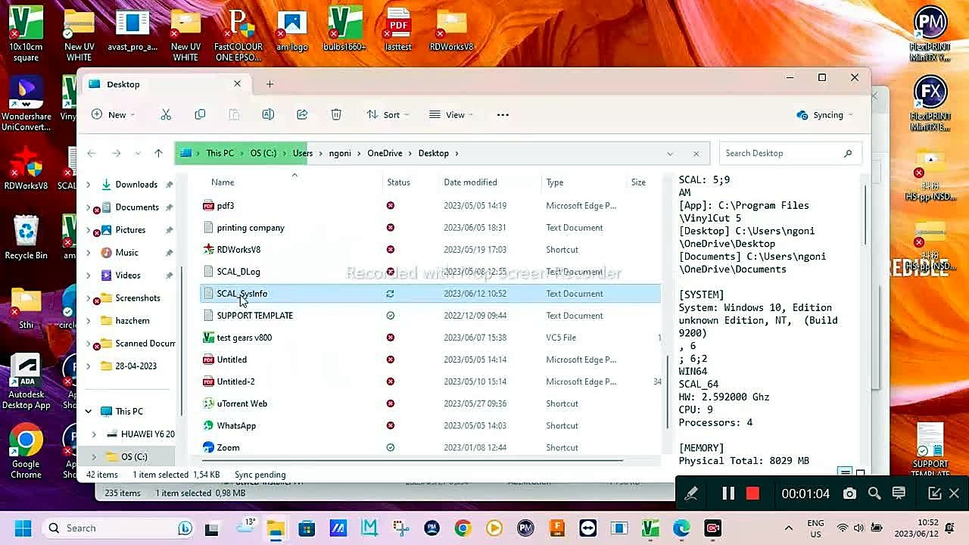The image size is (969, 545).
Task: Sort files by the Date modified column
Action: [470, 182]
